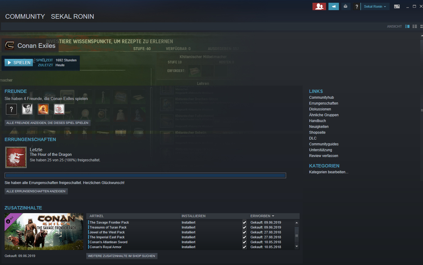Open the DLC link in Links
The width and height of the screenshot is (423, 265).
313,138
